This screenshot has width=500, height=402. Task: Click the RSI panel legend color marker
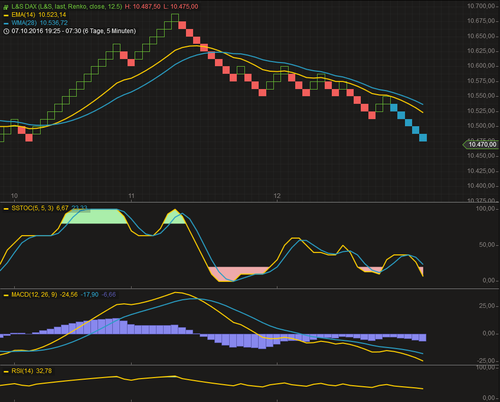6,371
